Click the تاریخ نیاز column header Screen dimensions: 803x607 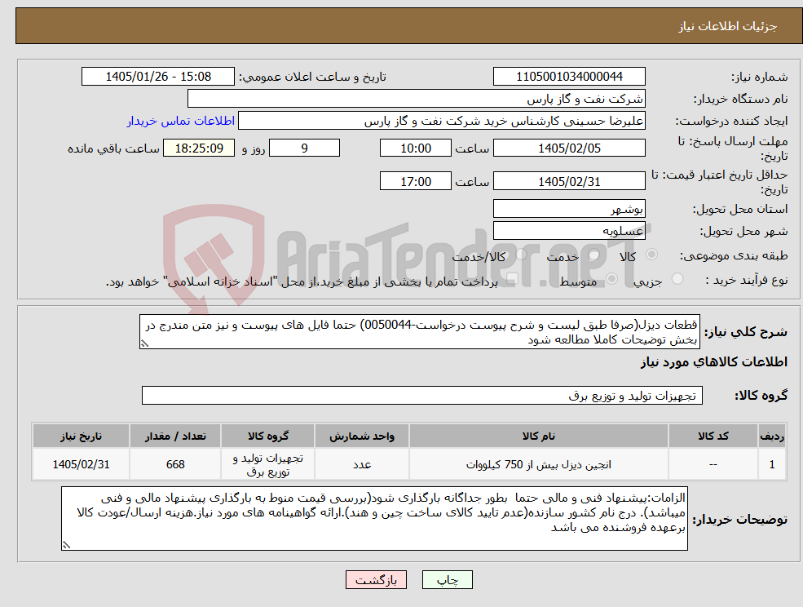pos(81,436)
